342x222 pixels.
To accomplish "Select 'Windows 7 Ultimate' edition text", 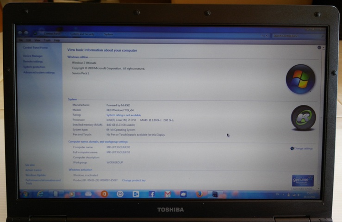I will [84, 63].
